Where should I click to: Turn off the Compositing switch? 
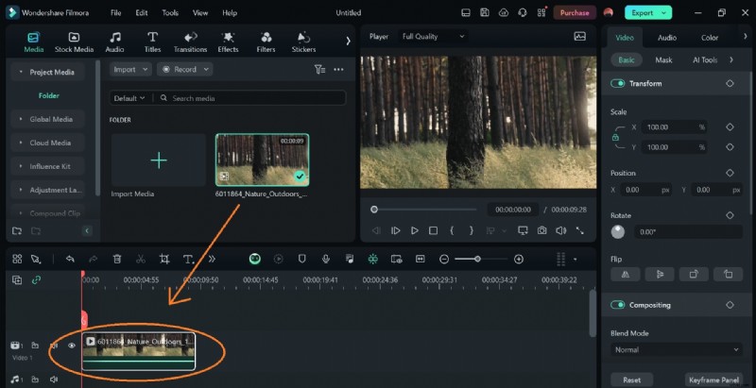pyautogui.click(x=618, y=305)
